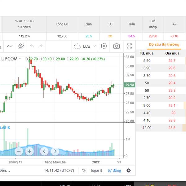Zoom in the chart with plus button

click(29, 151)
